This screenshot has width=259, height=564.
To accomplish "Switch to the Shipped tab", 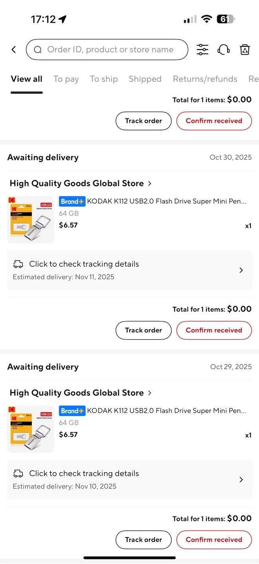I will [x=145, y=79].
